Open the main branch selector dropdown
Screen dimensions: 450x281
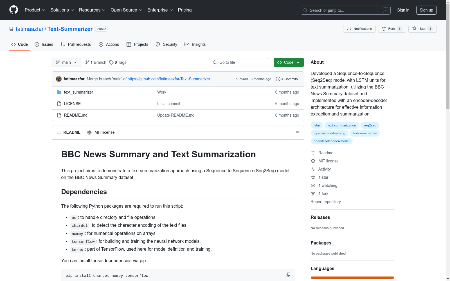67,62
